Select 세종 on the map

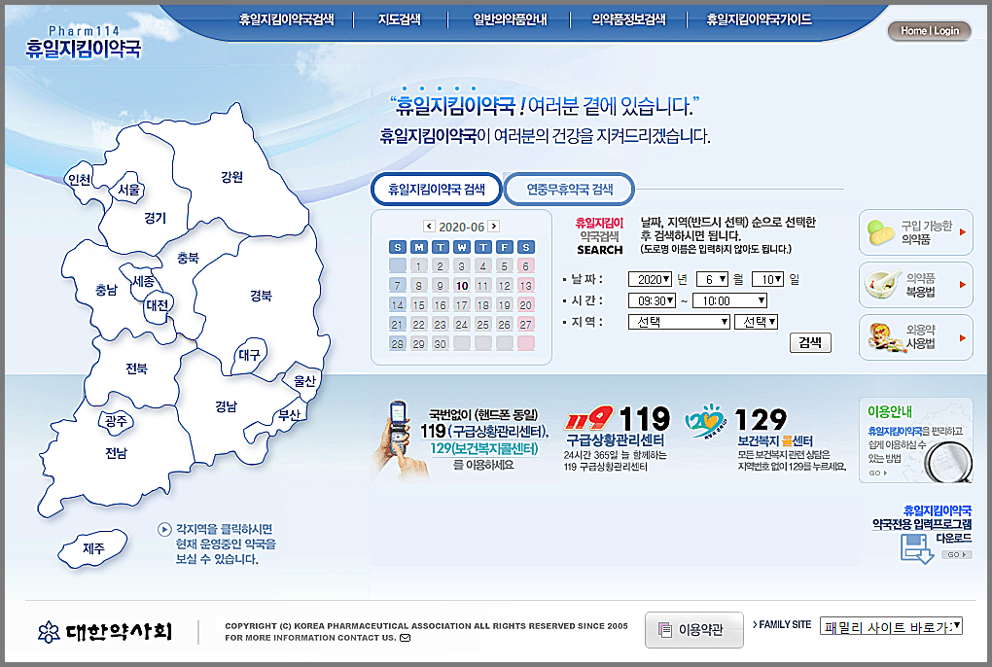click(144, 281)
